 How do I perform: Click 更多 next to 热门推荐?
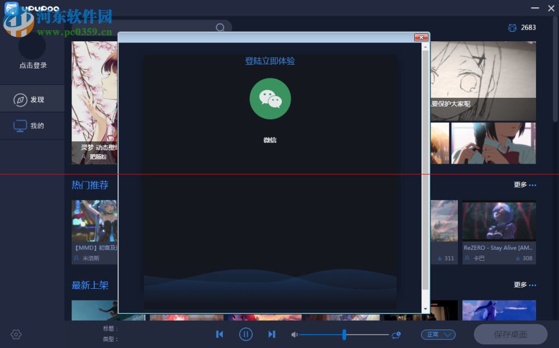tap(525, 184)
